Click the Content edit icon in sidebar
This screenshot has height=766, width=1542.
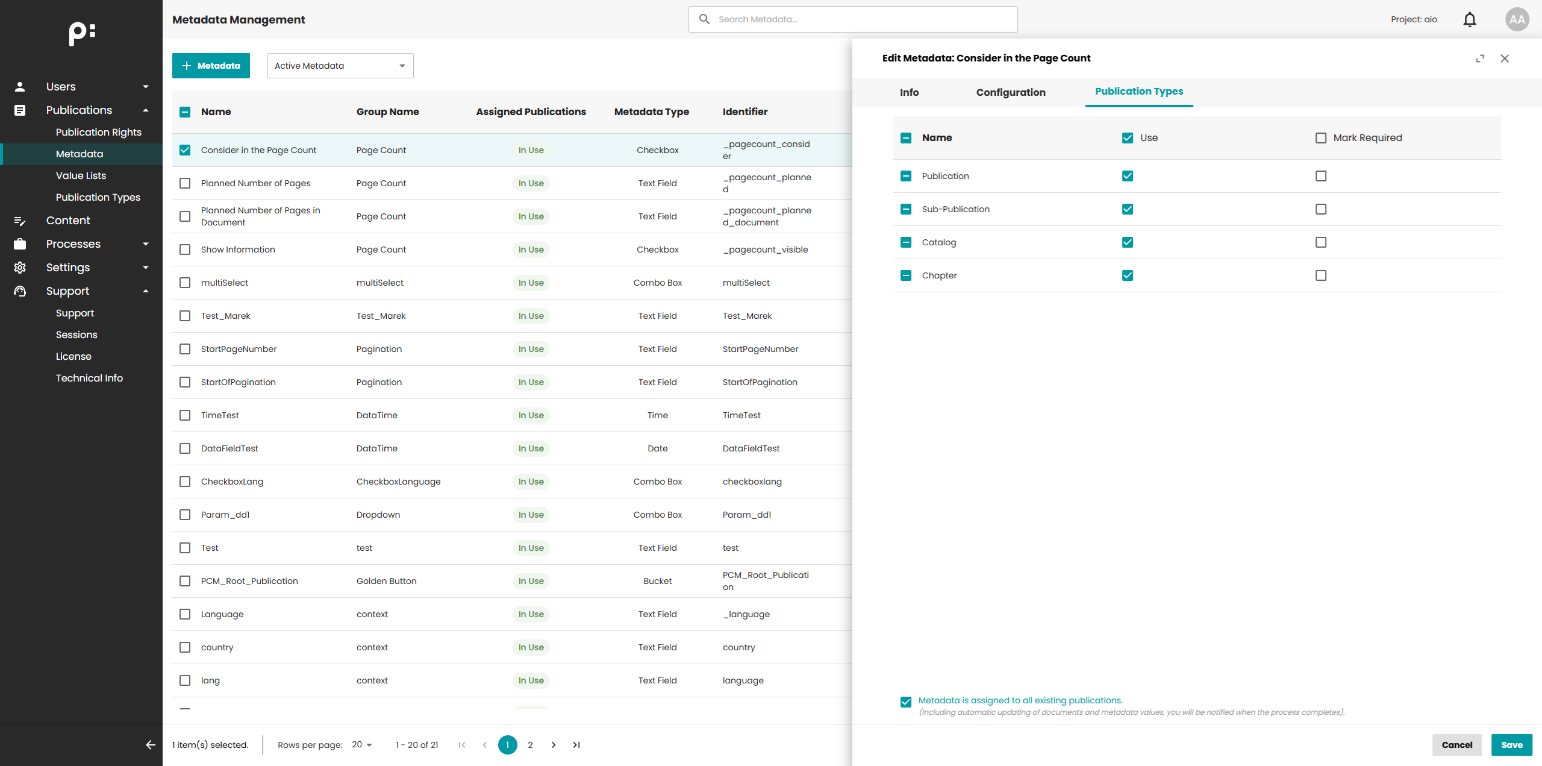(x=20, y=221)
